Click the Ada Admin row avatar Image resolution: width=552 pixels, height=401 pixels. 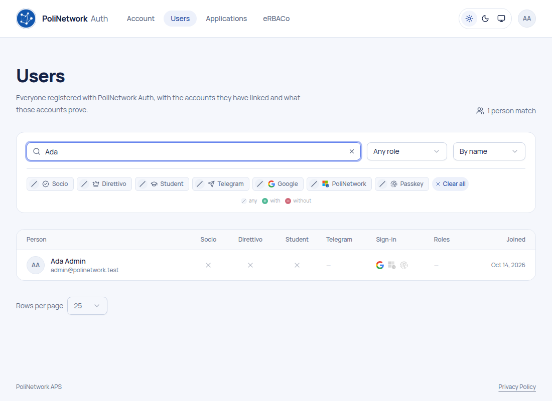(x=36, y=265)
